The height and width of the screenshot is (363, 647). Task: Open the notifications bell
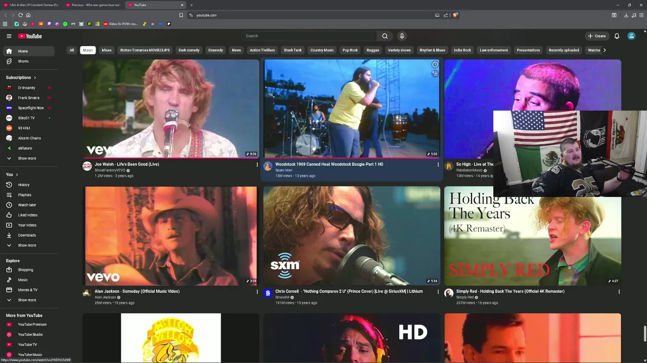click(617, 36)
